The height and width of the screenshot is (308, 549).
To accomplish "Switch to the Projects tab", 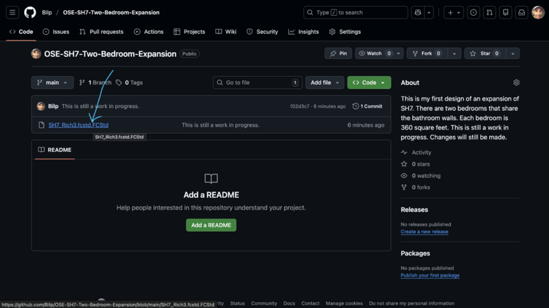I will click(189, 31).
